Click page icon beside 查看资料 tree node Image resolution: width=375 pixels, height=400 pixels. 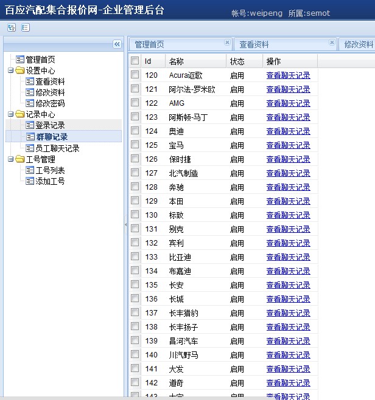click(30, 81)
